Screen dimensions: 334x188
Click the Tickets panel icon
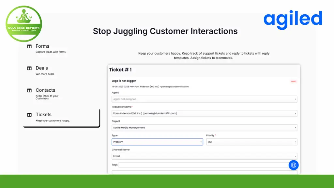tap(29, 115)
